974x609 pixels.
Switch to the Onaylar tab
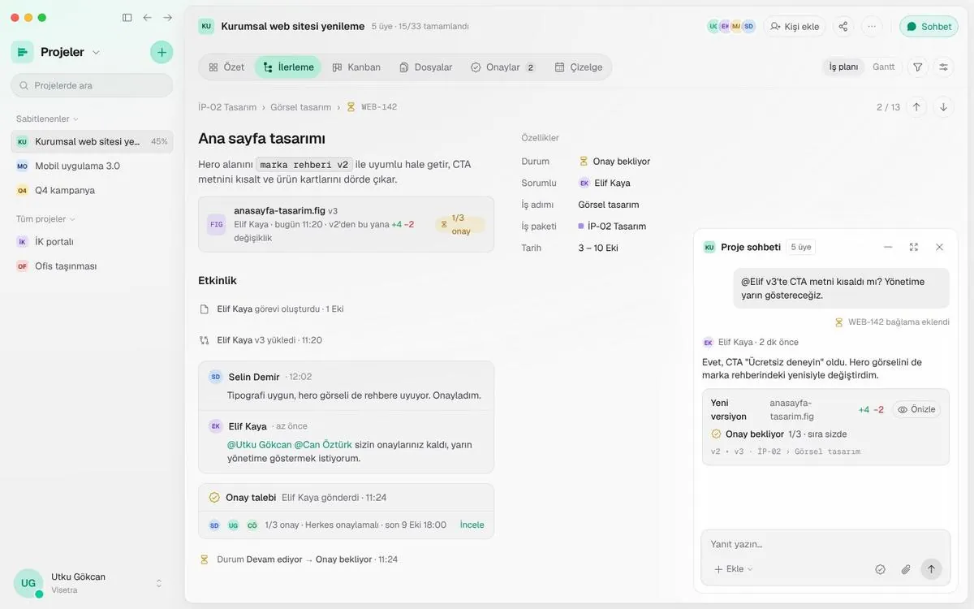pos(503,67)
